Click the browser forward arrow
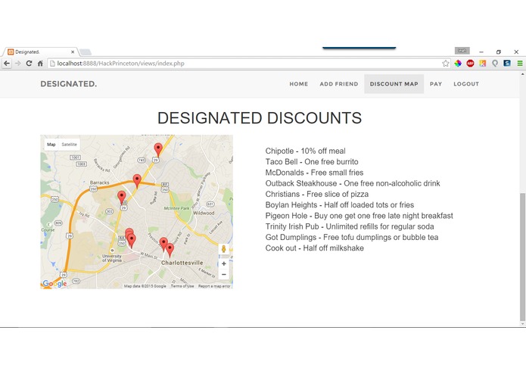 pos(17,64)
